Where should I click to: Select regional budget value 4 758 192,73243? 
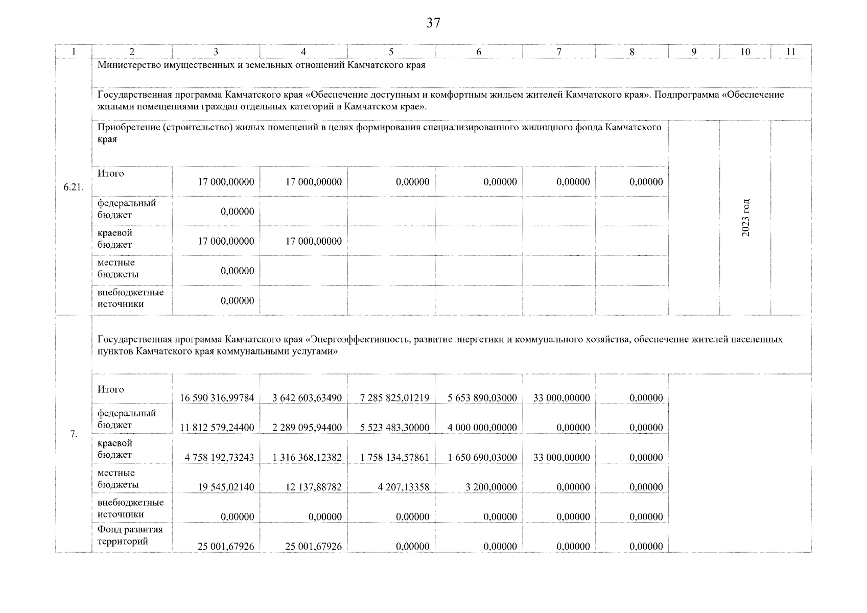(x=219, y=457)
